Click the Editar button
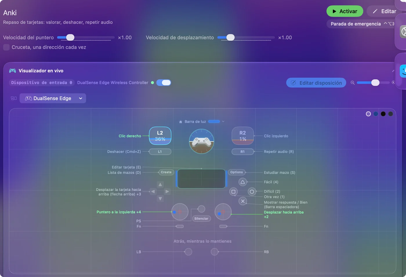Viewport: 406px width, 277px height. click(x=385, y=11)
